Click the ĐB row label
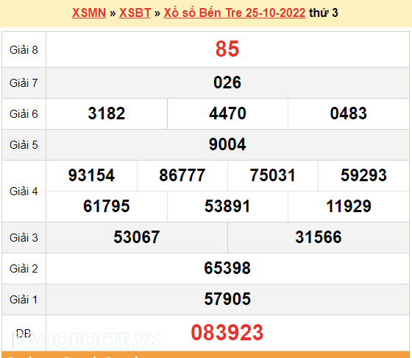This screenshot has width=412, height=358. click(x=24, y=334)
